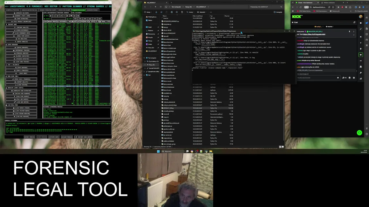Screen dimensions: 369x207
Task: Open the Nowy dropdown in Explorer
Action: pos(148,12)
